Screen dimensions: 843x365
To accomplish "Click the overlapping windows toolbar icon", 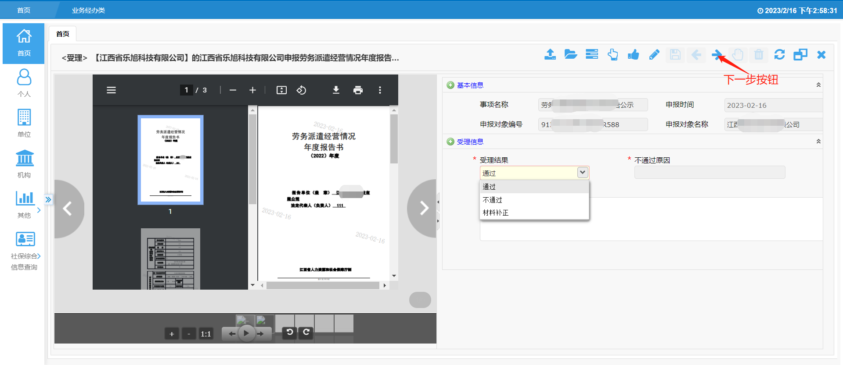I will click(x=800, y=54).
